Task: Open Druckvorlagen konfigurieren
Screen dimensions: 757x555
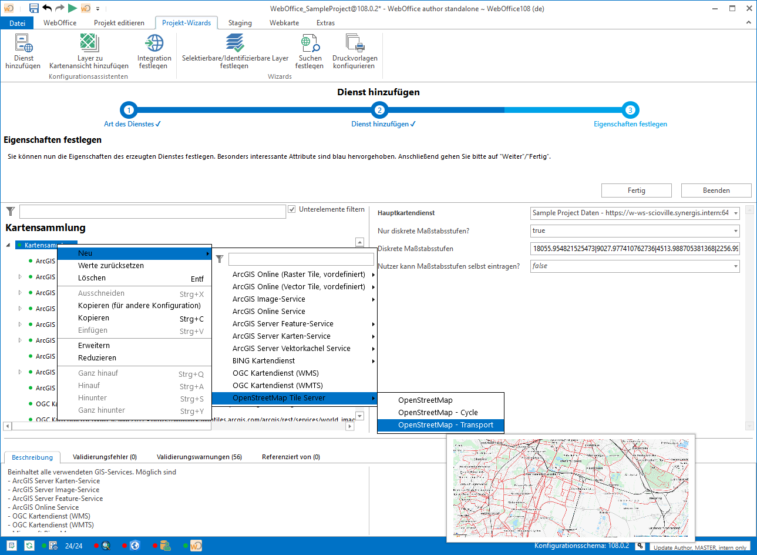Action: (354, 53)
